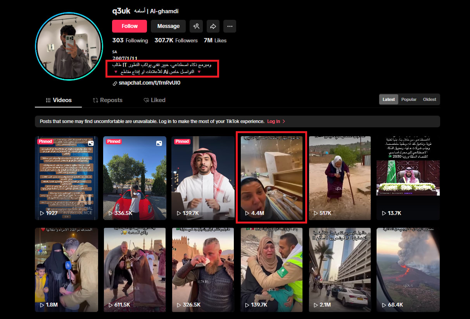Click the profile avatar picture
The height and width of the screenshot is (319, 470).
click(x=64, y=46)
